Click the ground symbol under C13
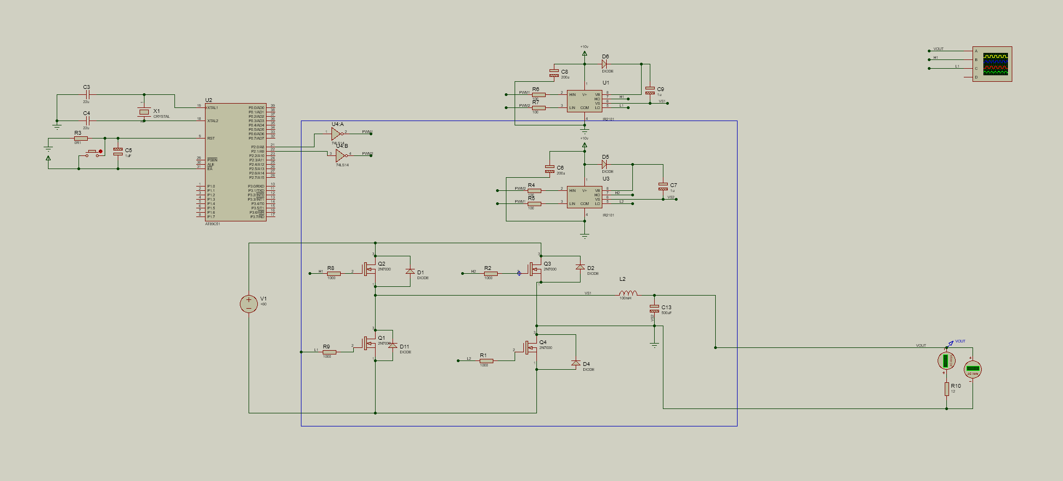1063x481 pixels. click(654, 346)
